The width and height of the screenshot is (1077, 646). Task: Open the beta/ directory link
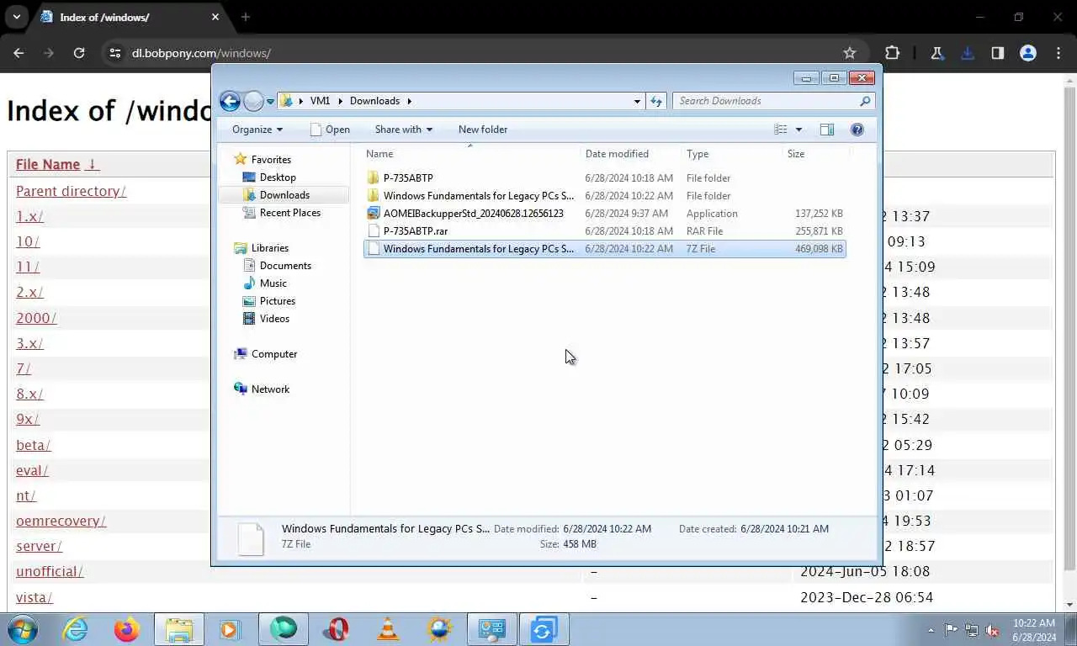34,445
